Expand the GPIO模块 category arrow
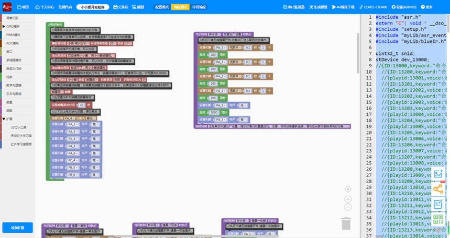Viewport: 450px width, 238px height. tap(4, 26)
